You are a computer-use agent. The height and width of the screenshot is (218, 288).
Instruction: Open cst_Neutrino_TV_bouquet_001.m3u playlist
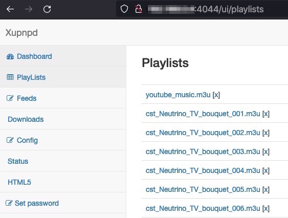pyautogui.click(x=203, y=114)
